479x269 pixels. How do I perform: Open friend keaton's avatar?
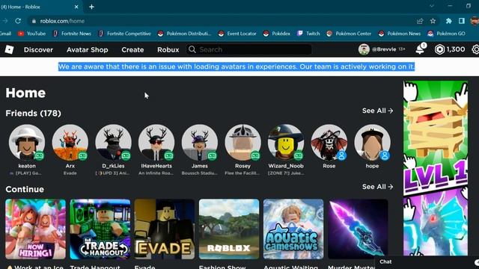(27, 142)
